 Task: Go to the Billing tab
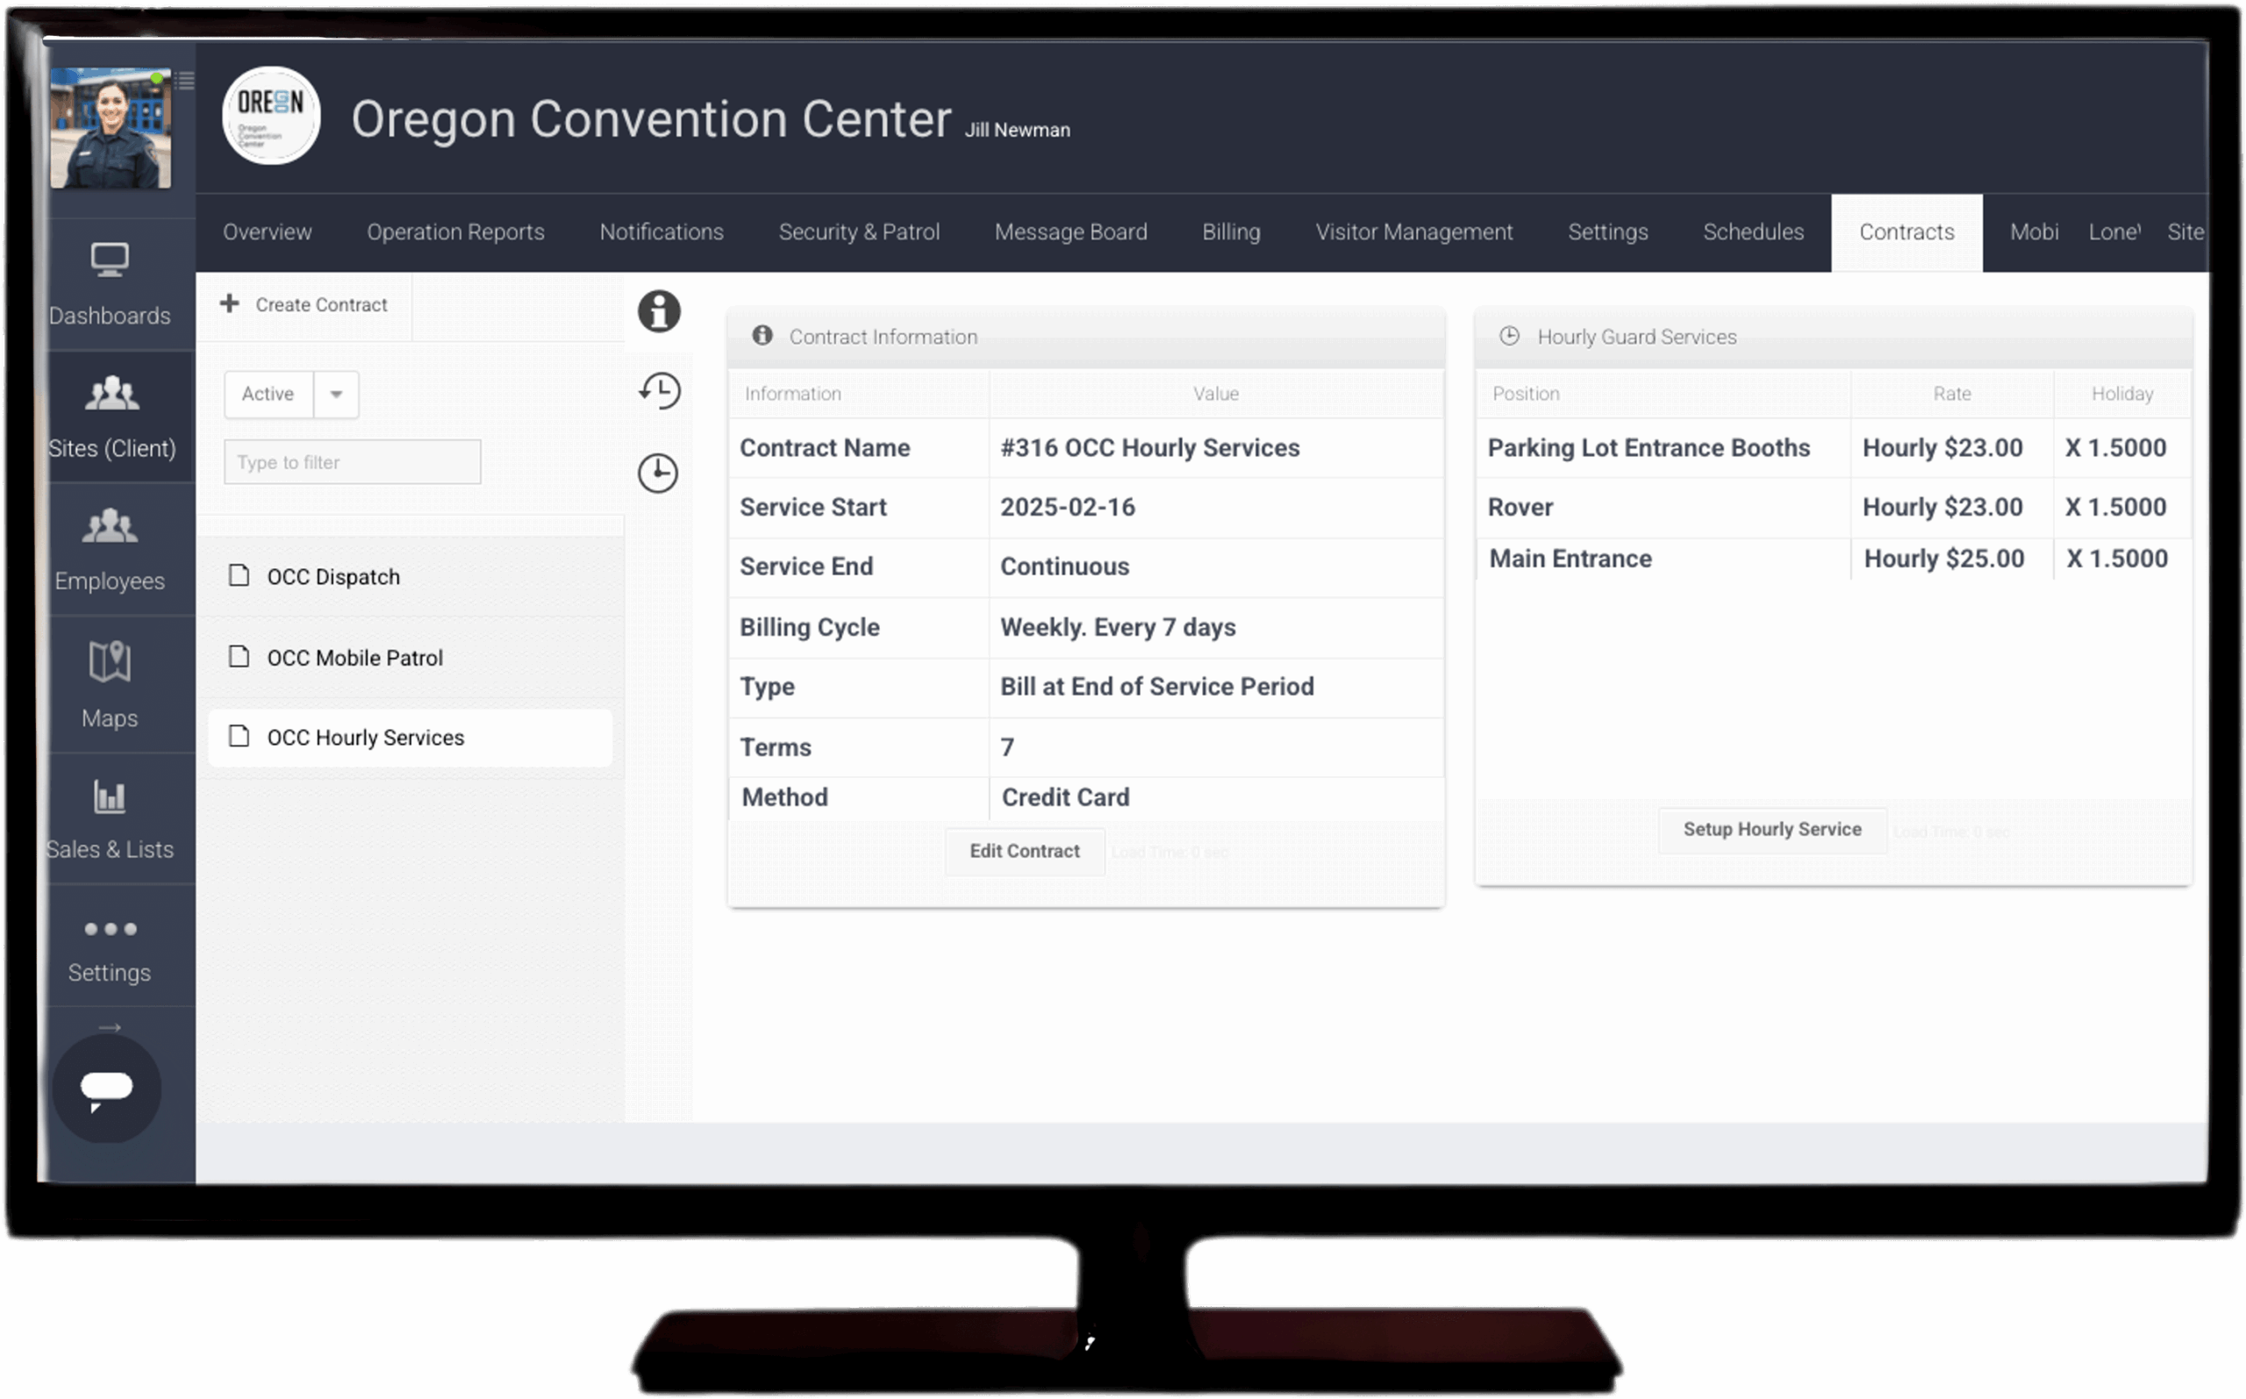[x=1232, y=232]
